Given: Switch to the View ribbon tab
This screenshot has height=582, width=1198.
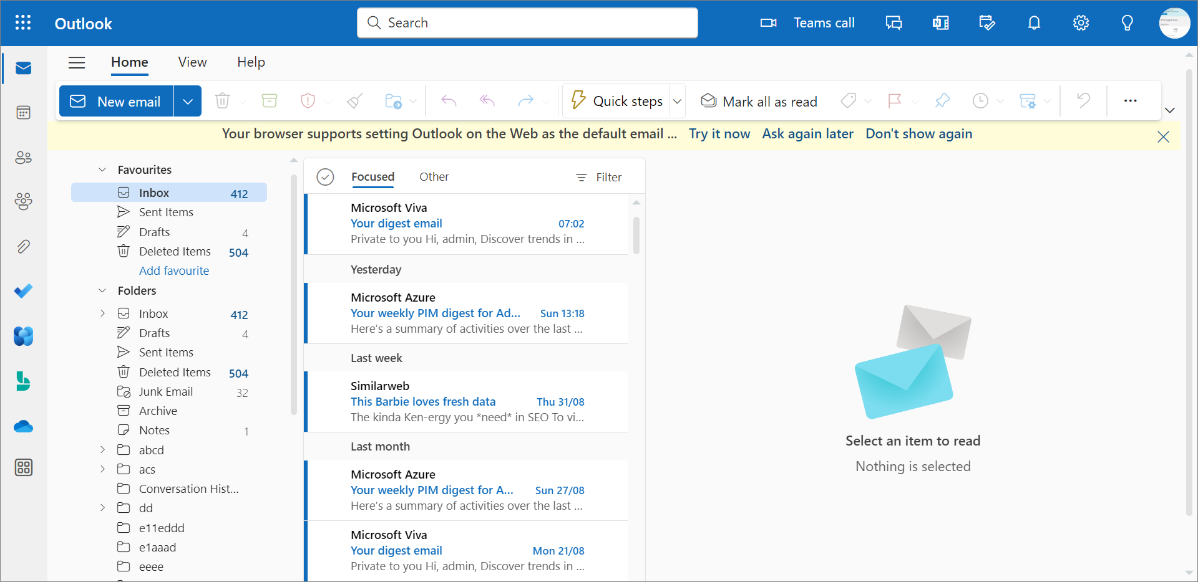Looking at the screenshot, I should point(192,62).
